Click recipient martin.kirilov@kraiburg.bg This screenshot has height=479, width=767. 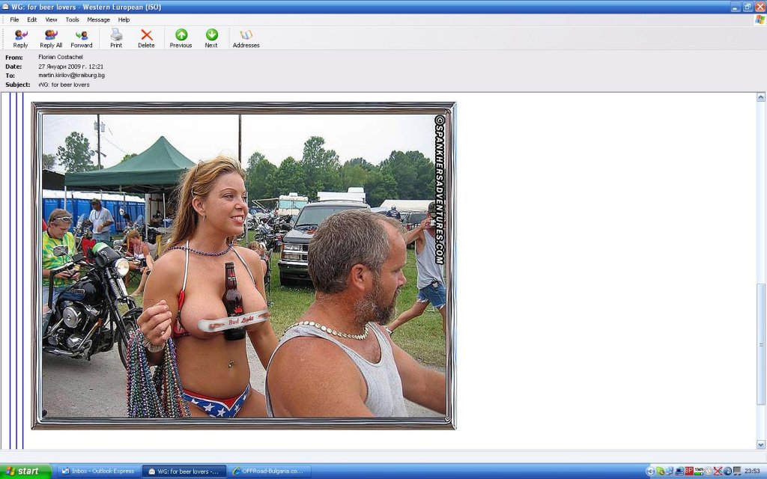[71, 76]
